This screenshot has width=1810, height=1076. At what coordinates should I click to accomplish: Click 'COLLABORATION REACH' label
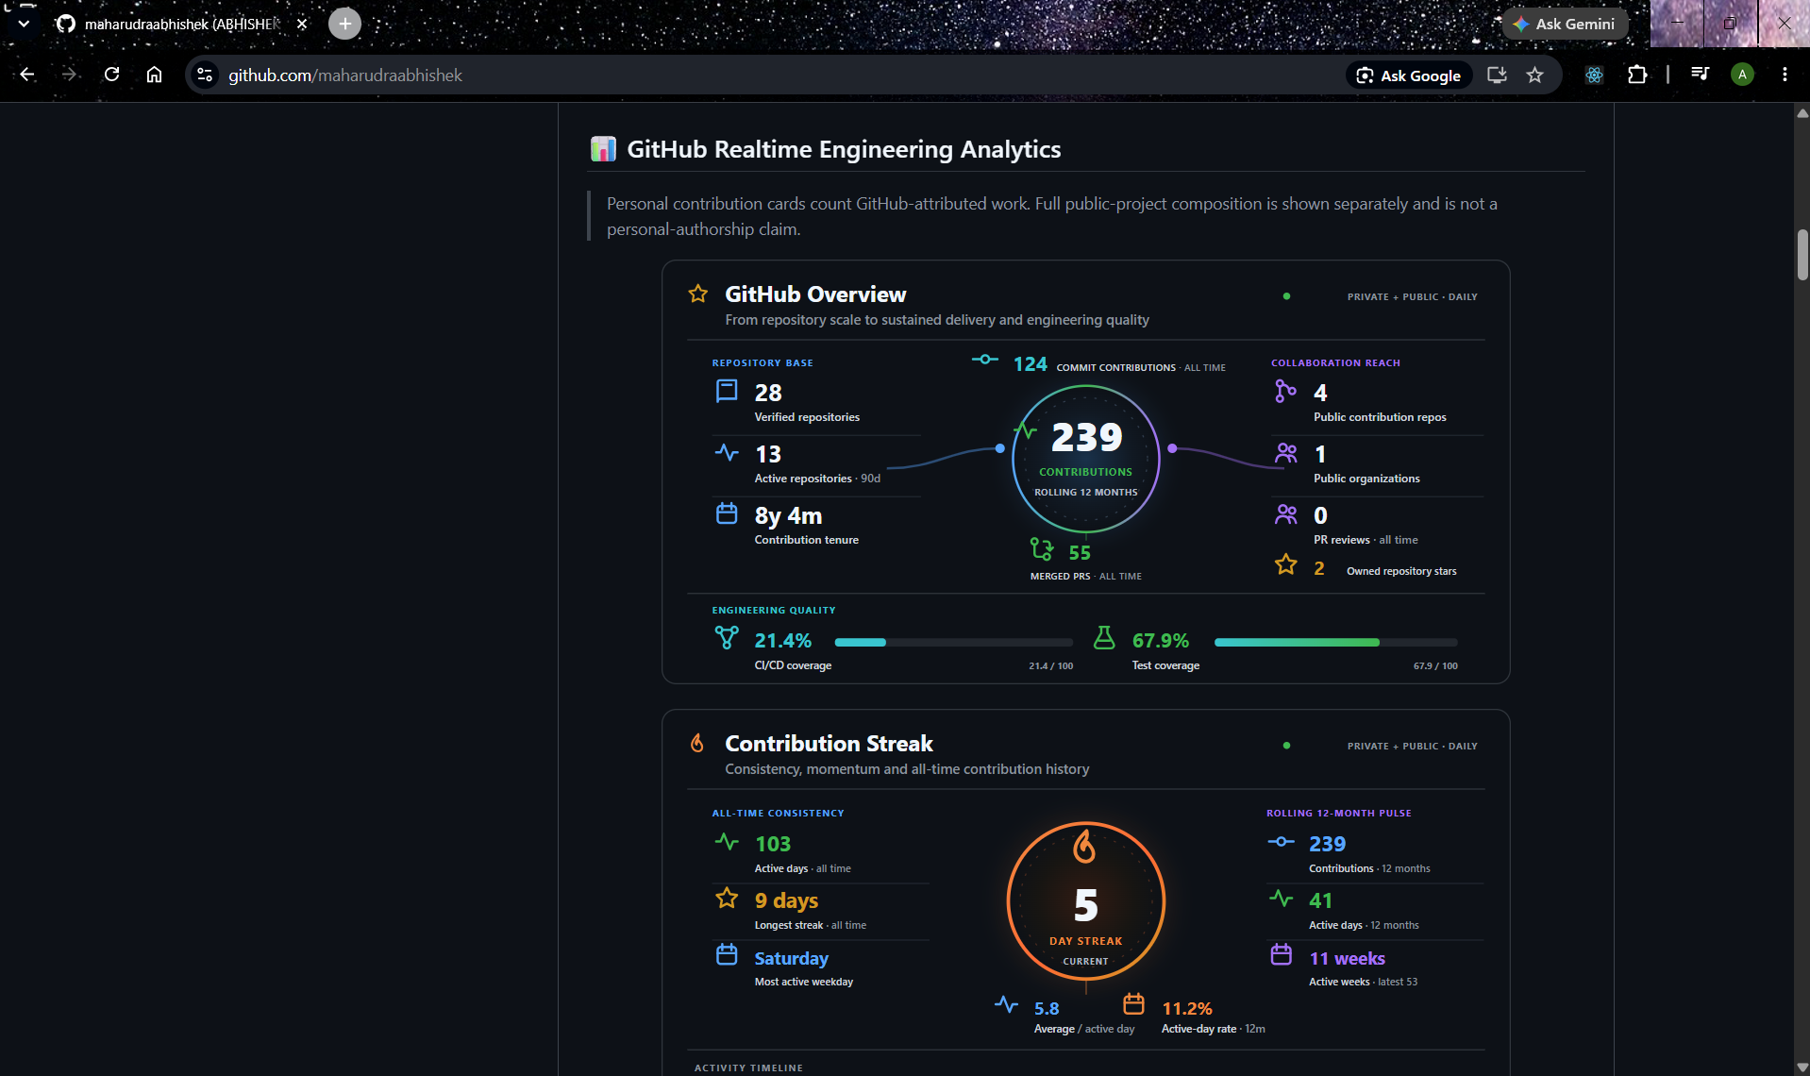[x=1335, y=362]
